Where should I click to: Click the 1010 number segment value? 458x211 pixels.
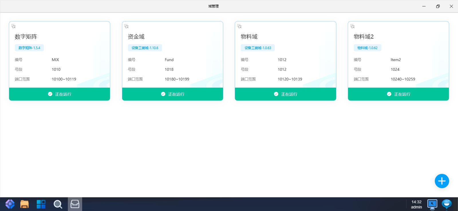[x=56, y=69]
